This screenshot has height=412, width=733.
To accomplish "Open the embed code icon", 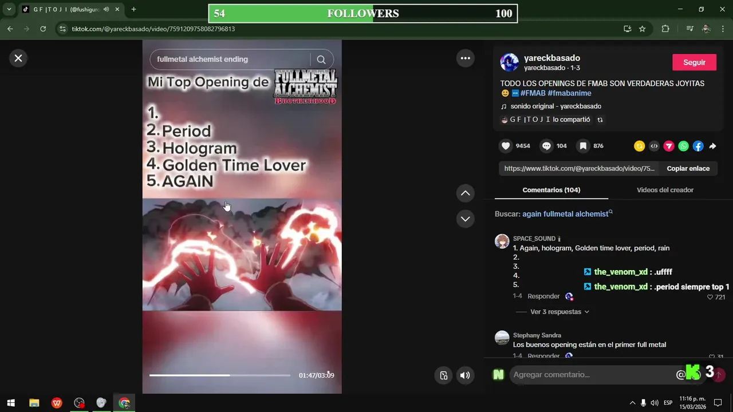I will 654,146.
